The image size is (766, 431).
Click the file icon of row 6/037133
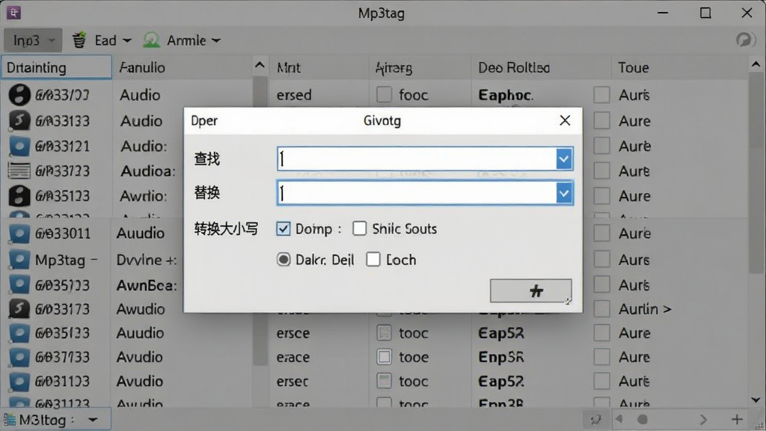19,357
